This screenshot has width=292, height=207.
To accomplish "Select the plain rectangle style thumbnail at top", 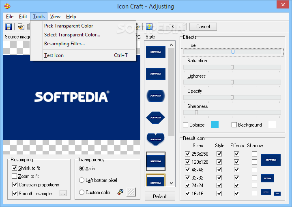I will point(156,52).
